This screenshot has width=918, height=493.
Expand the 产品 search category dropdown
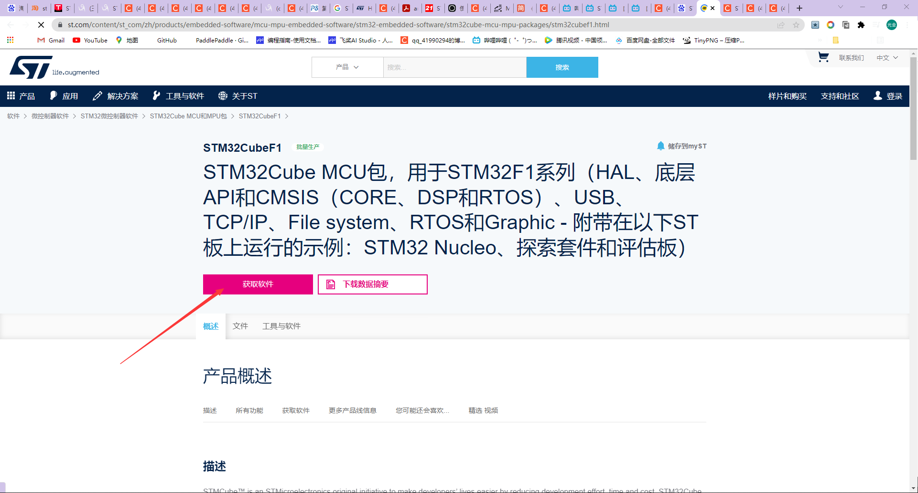point(347,67)
